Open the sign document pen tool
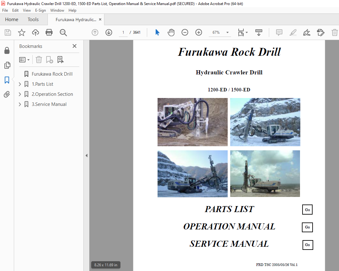Image resolution: width=339 pixels, height=271 pixels. click(x=307, y=32)
